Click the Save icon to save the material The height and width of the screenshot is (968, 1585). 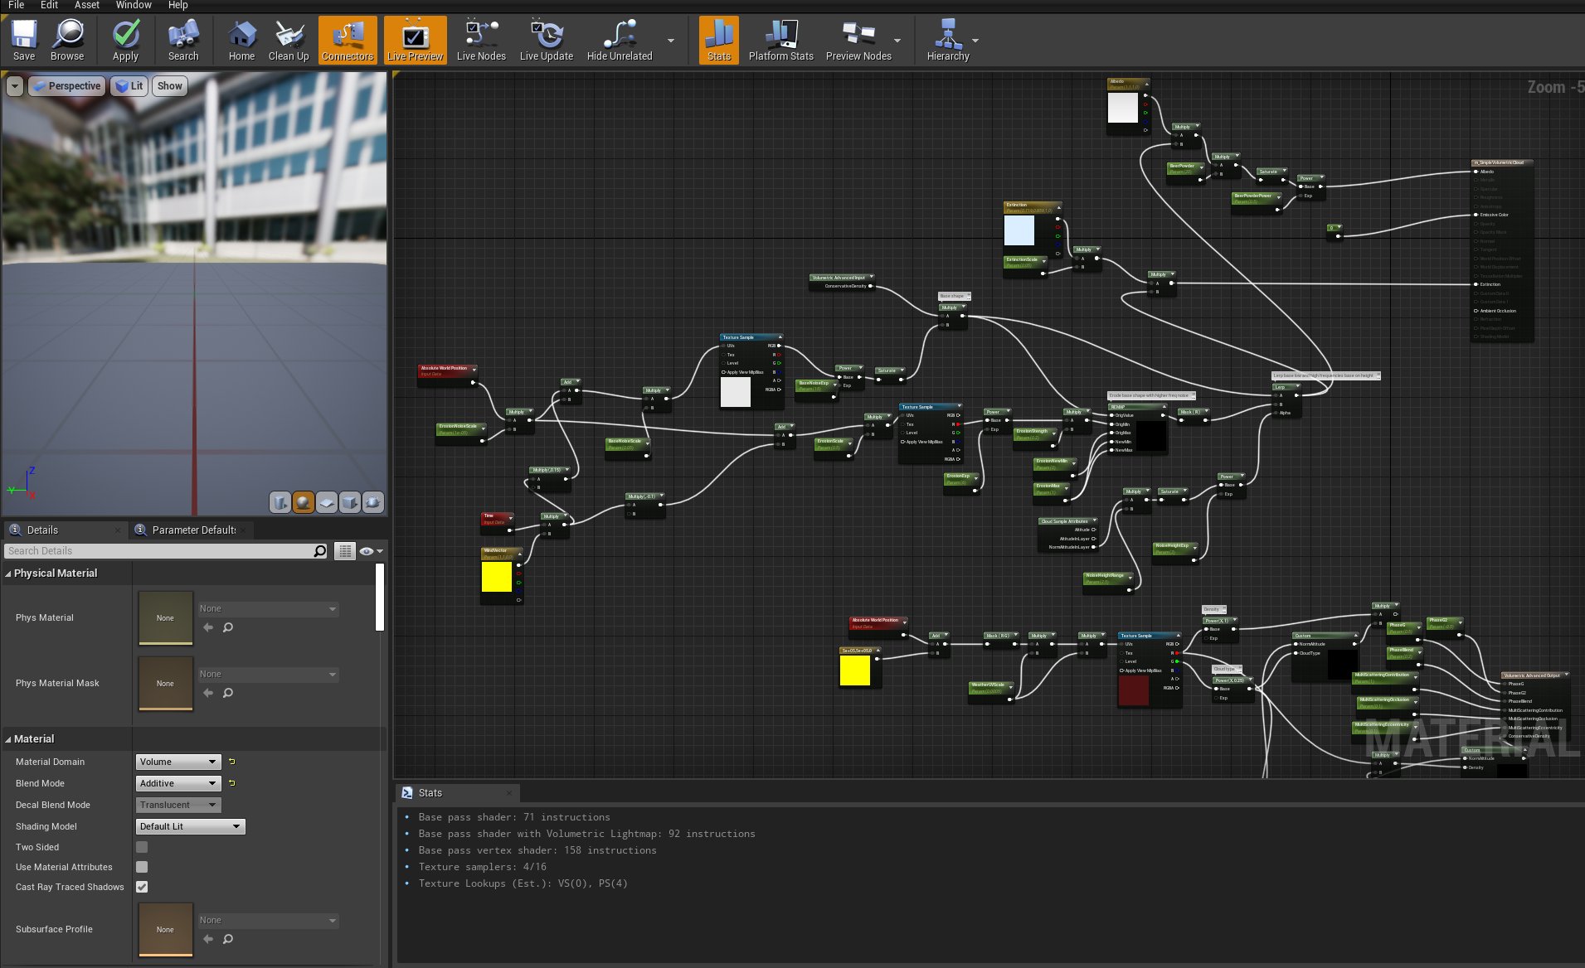pos(23,39)
